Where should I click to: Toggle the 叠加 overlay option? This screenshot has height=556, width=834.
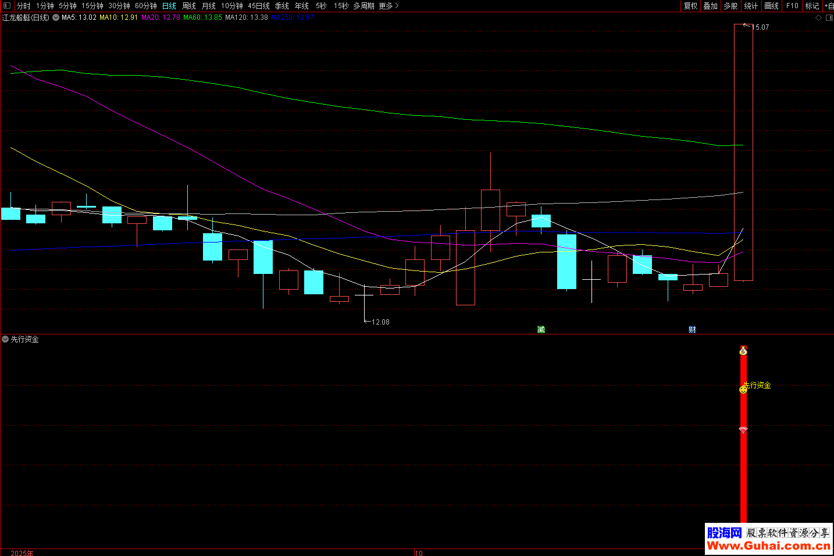(x=710, y=6)
